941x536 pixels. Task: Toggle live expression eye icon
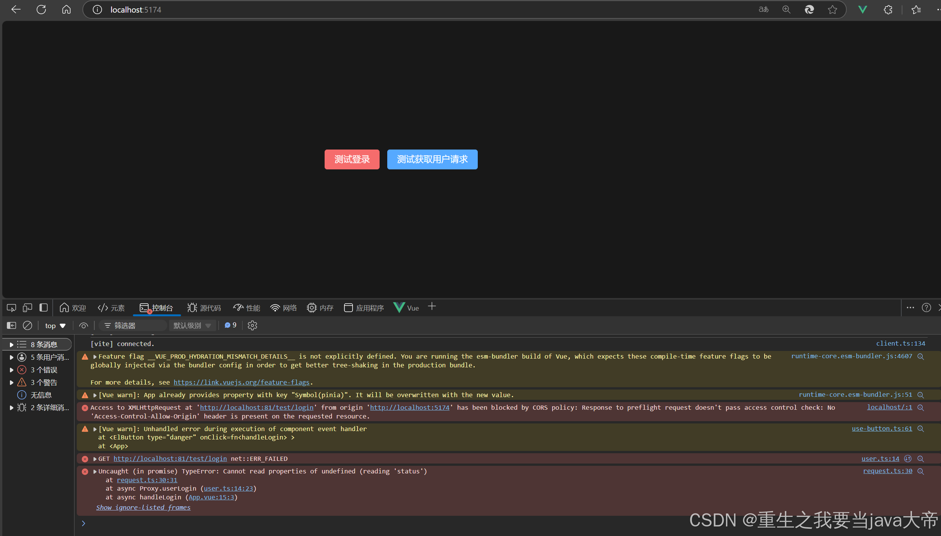coord(83,325)
